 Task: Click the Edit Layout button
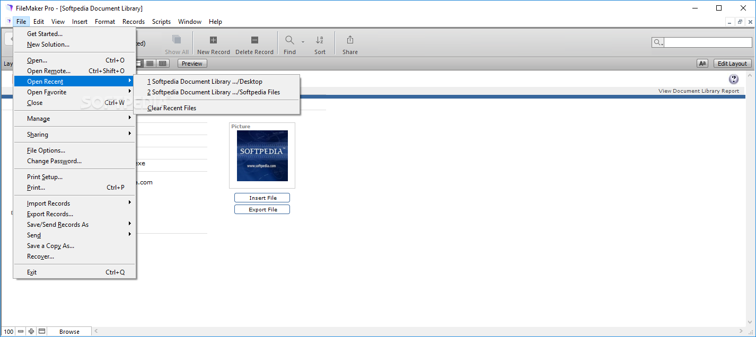[x=732, y=64]
